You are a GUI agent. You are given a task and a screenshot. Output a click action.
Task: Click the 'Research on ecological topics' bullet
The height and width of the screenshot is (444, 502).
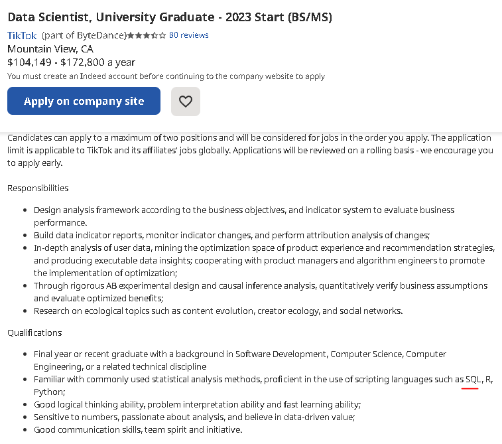218,311
